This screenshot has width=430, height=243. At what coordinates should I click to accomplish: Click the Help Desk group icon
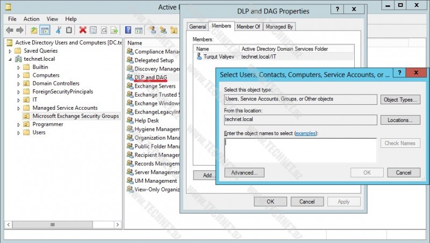click(130, 121)
